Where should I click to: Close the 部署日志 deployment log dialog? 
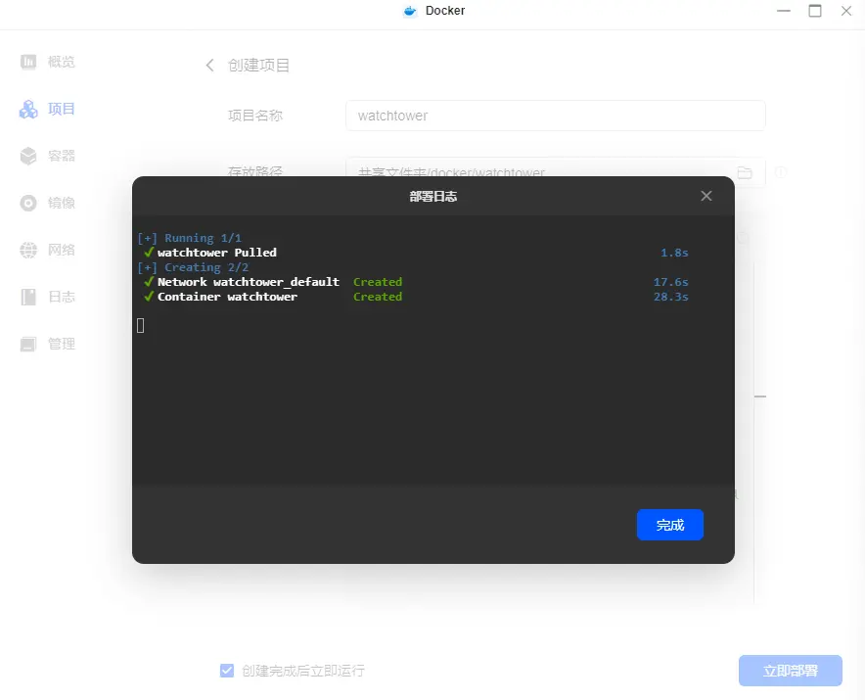click(x=706, y=196)
